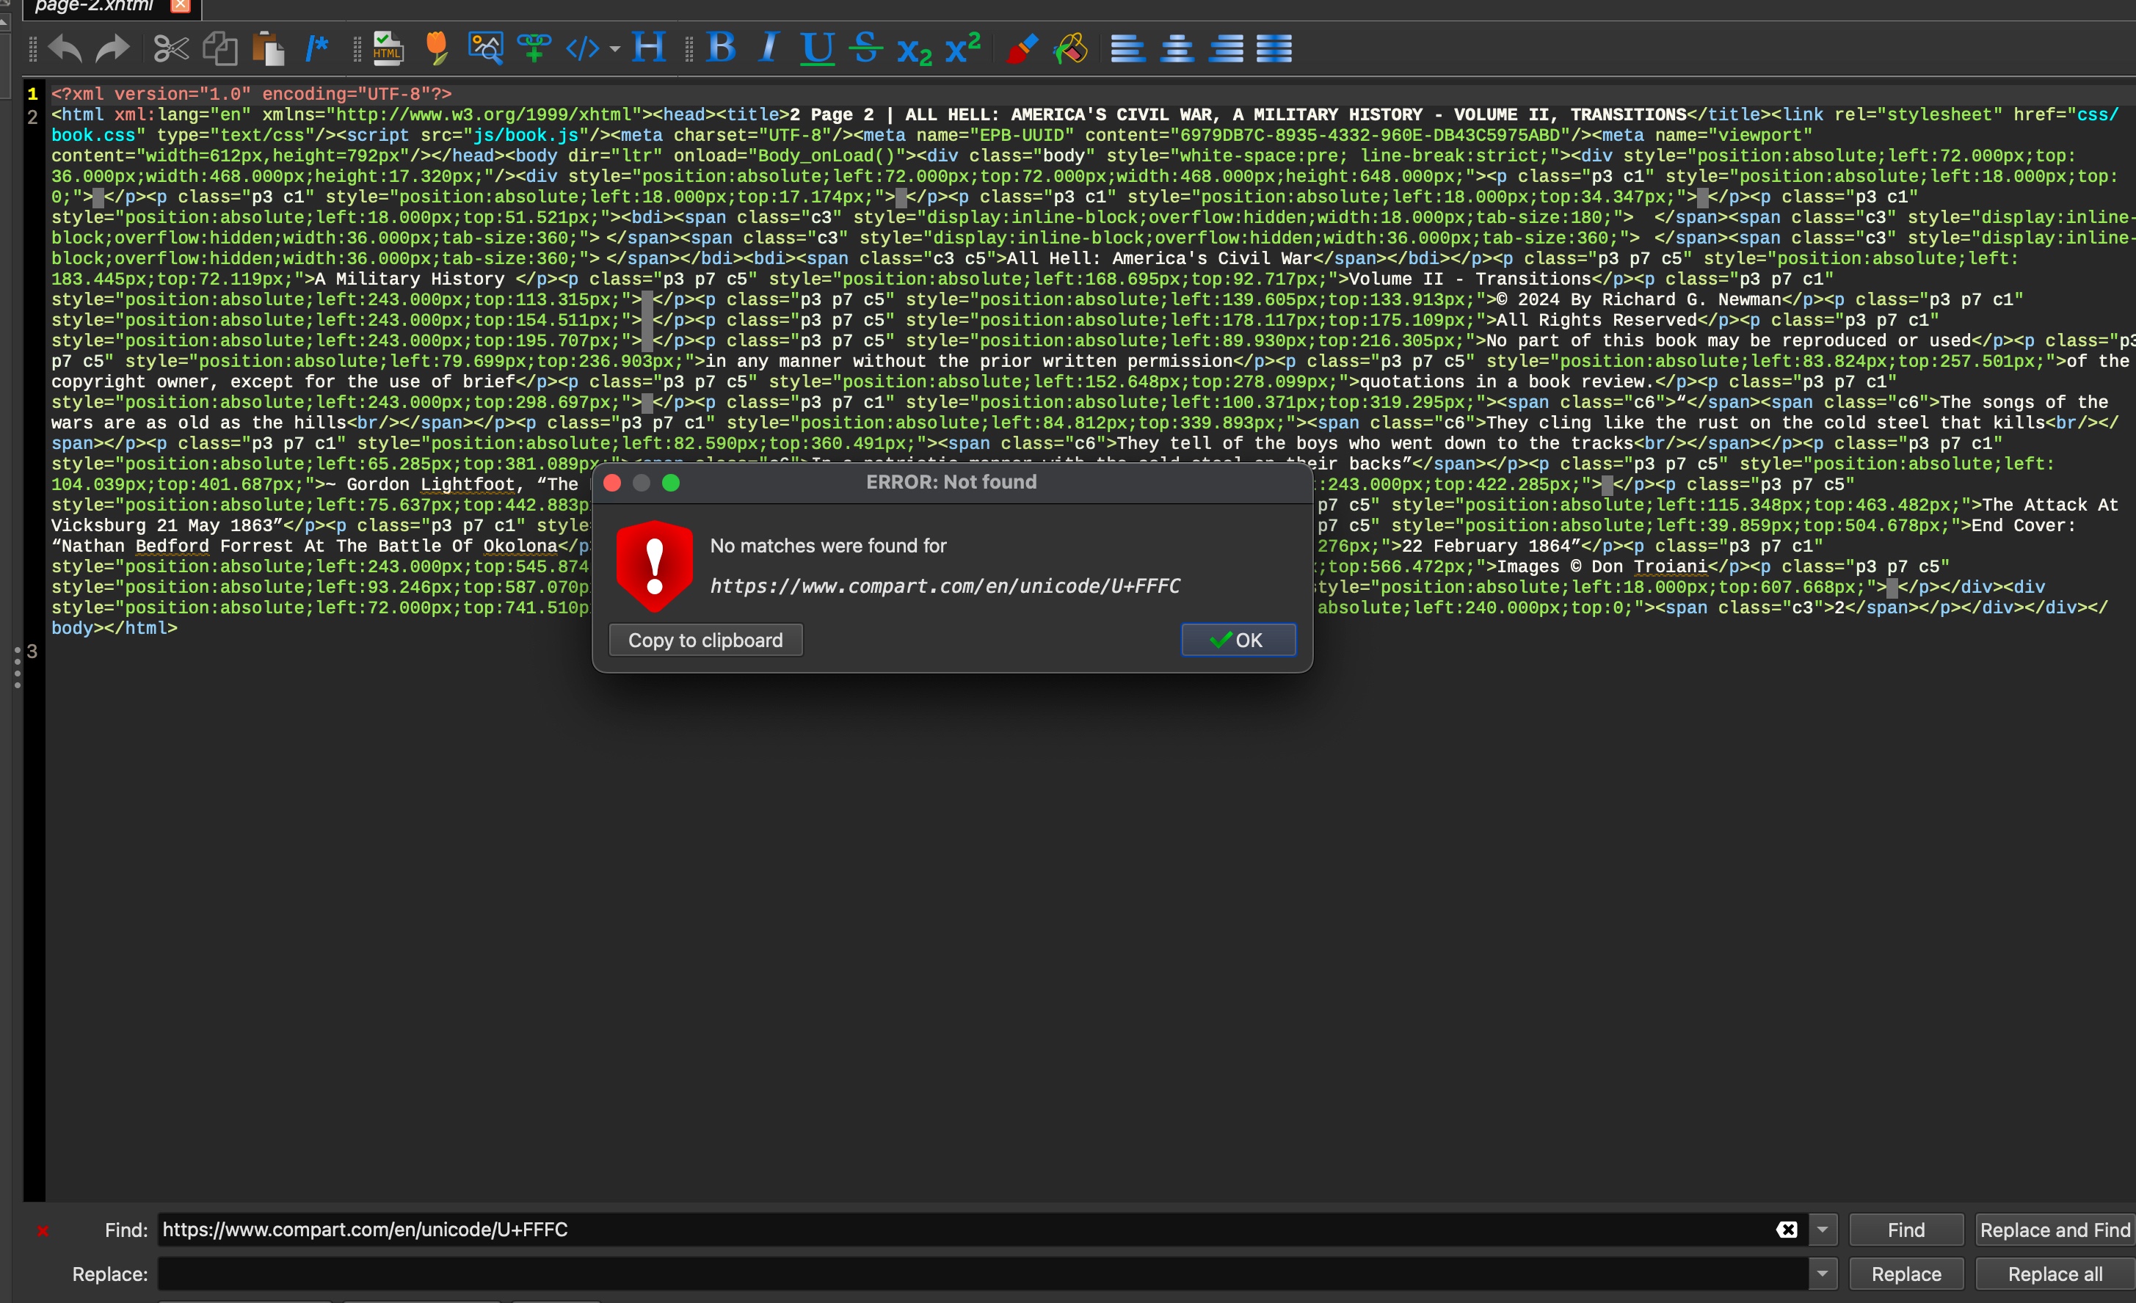
Task: Click the Undo arrow icon
Action: click(65, 48)
